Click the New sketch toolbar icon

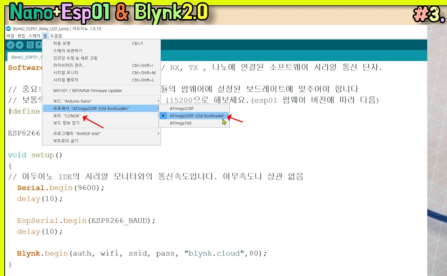30,45
